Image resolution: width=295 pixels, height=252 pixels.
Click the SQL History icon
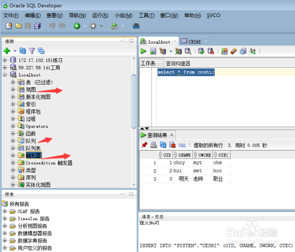tap(243, 51)
